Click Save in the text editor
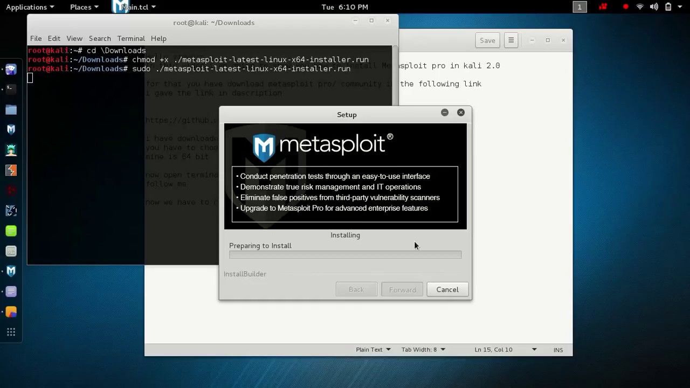Screen dimensions: 690x388 pos(487,40)
